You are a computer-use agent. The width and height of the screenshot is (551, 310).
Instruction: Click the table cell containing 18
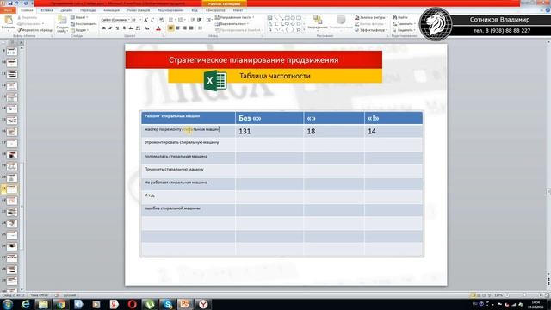click(x=334, y=131)
